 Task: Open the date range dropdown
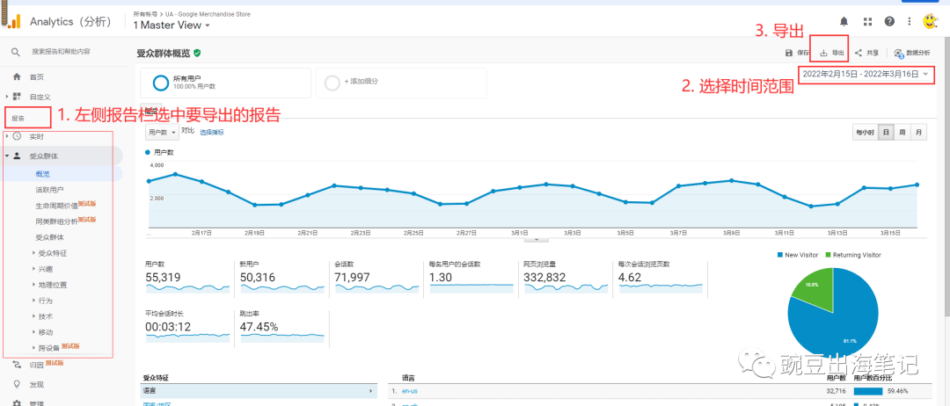(x=866, y=75)
